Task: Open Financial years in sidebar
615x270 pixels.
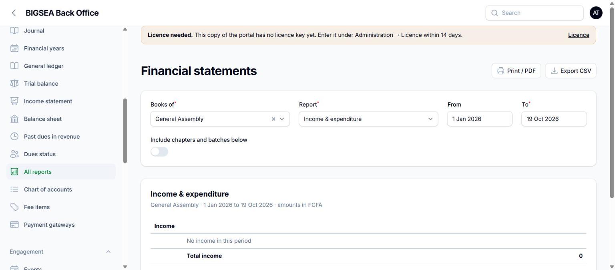Action: click(x=61, y=48)
